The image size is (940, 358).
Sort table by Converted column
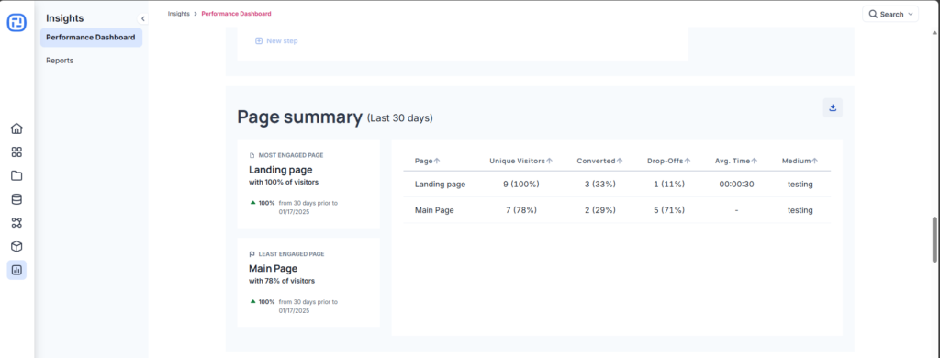(620, 161)
